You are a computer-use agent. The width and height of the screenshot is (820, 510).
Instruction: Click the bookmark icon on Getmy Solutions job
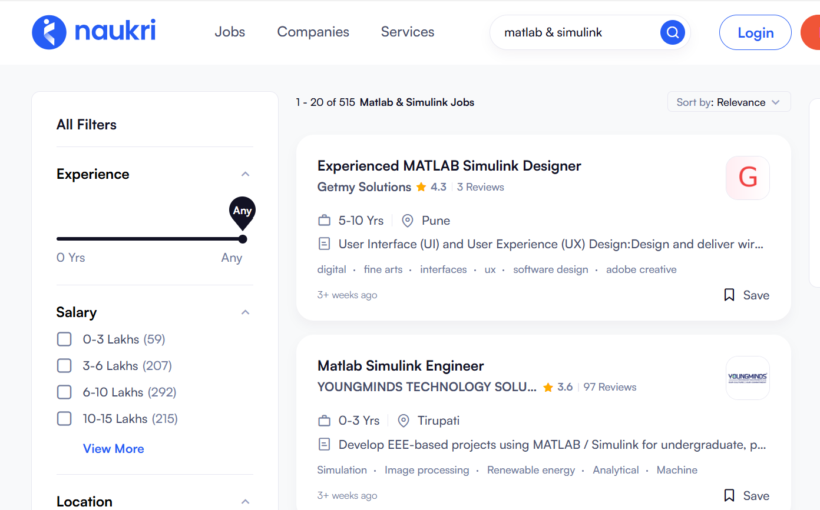(x=729, y=295)
